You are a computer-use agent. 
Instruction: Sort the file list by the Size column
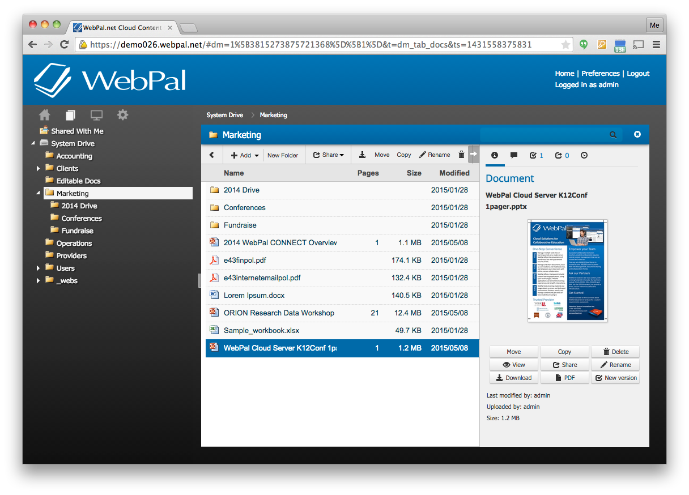(x=414, y=173)
